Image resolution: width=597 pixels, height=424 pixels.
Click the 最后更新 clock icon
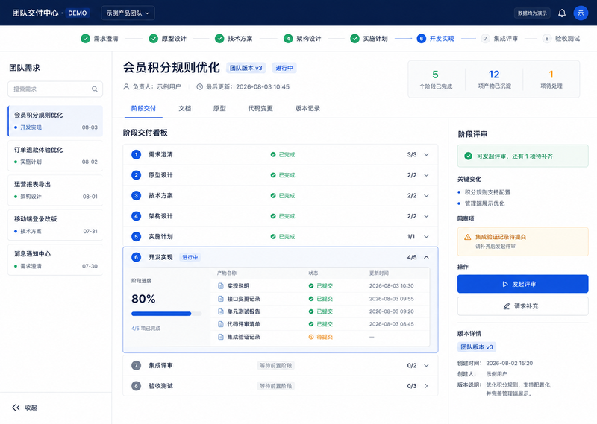(x=199, y=86)
